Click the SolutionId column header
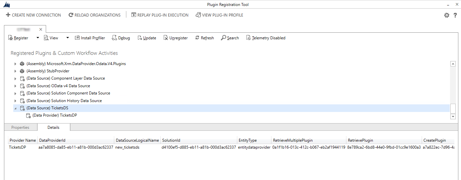Viewport: 461px width, 180px height. tap(199, 140)
